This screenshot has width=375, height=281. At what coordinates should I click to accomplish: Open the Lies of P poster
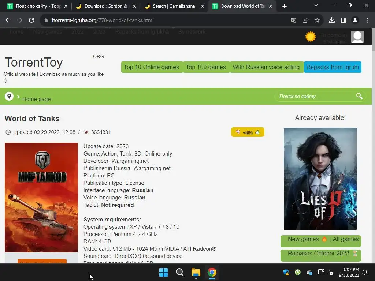point(320,179)
